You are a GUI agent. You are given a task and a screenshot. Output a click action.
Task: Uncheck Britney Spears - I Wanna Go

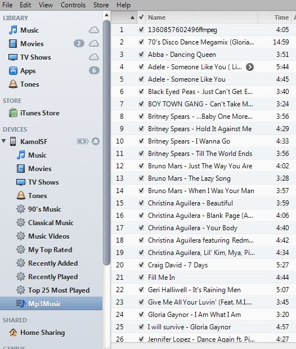coord(141,141)
